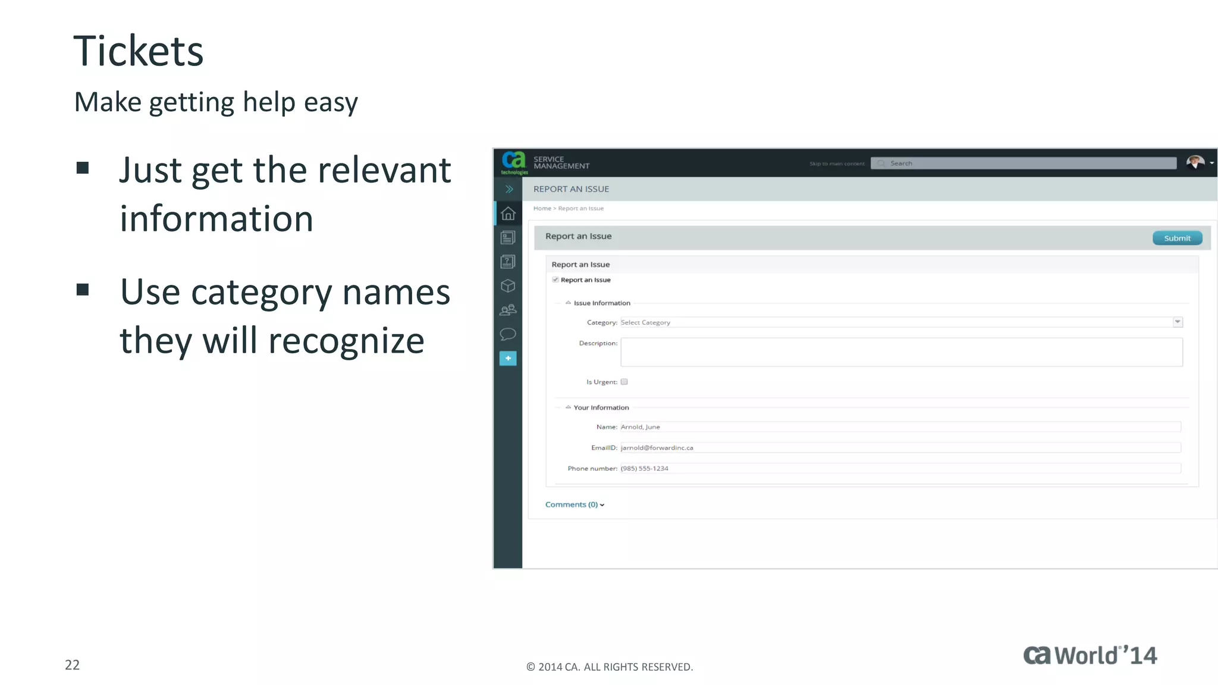
Task: Expand the sidebar with double-chevron icon
Action: (509, 189)
